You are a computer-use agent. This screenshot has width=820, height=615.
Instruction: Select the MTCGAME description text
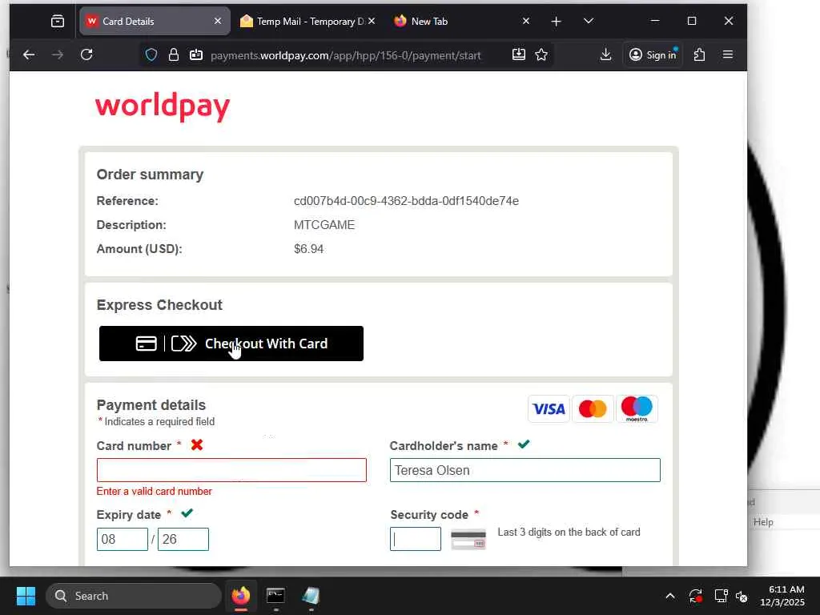[324, 225]
